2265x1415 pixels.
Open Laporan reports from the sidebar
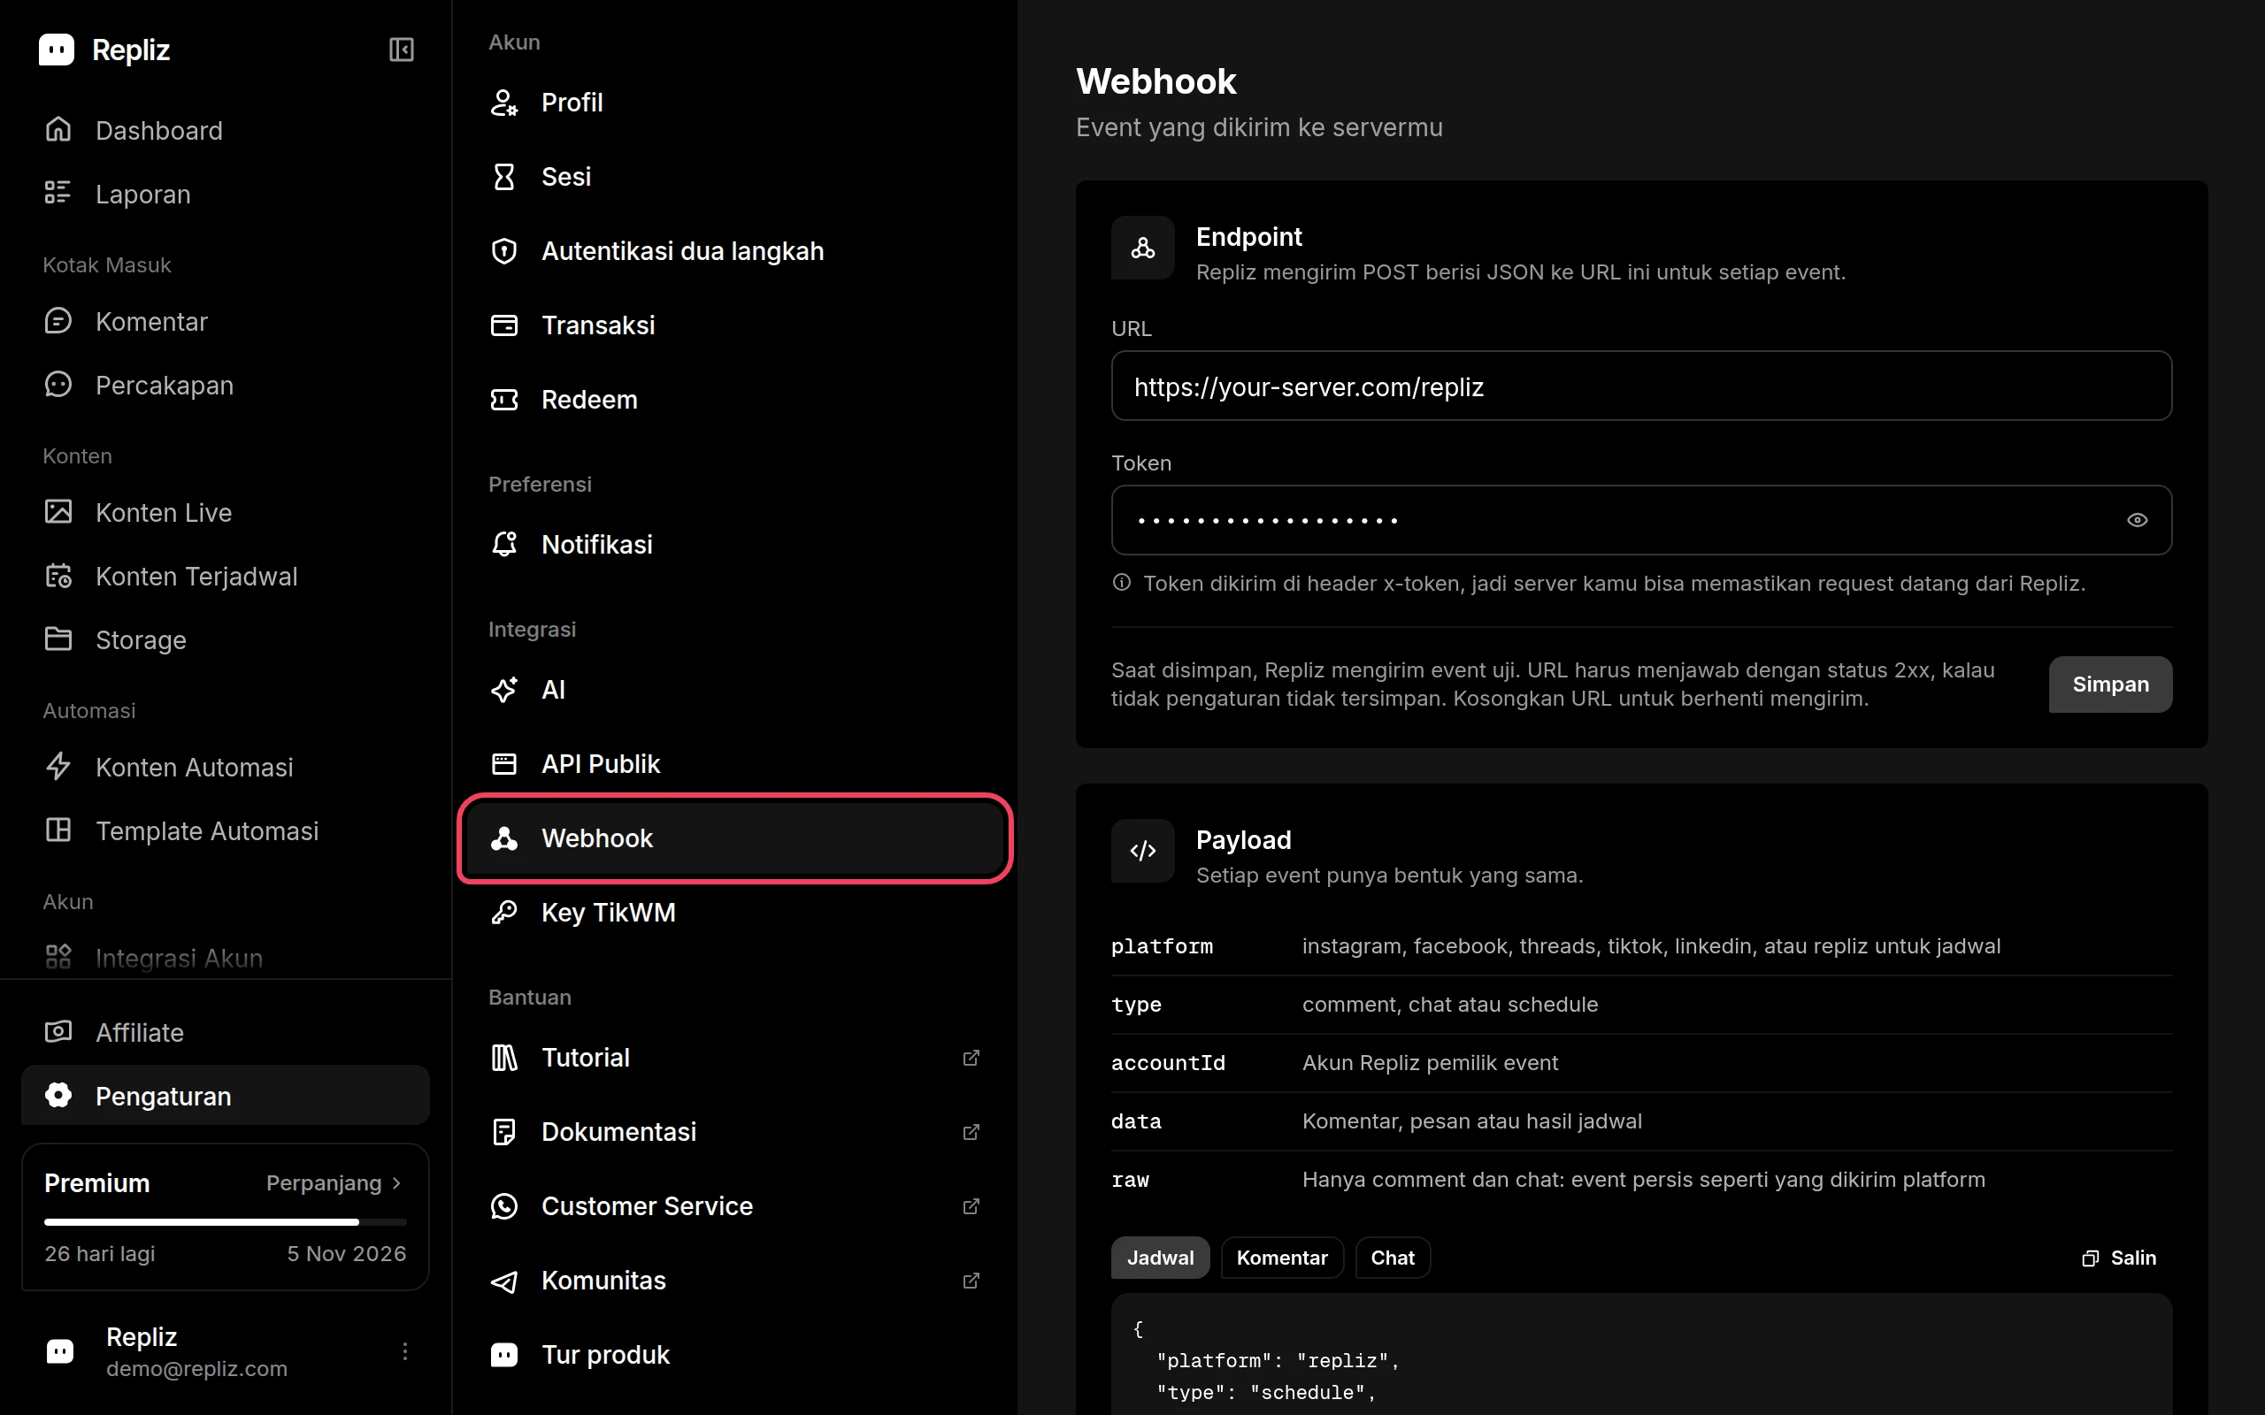[x=226, y=194]
